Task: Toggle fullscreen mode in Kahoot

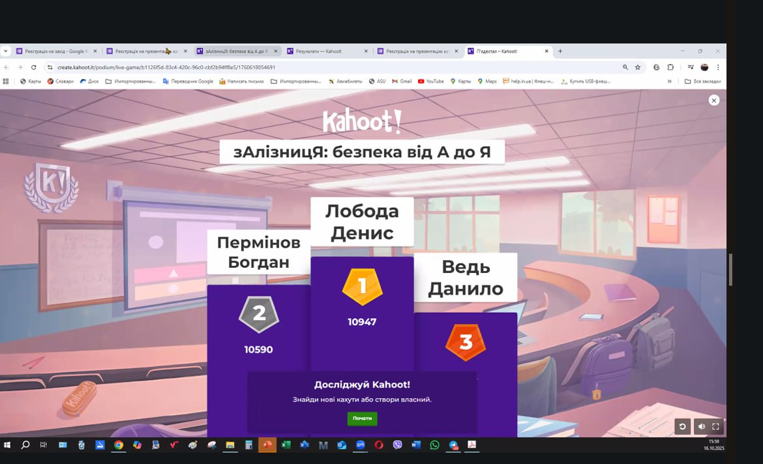Action: coord(715,427)
